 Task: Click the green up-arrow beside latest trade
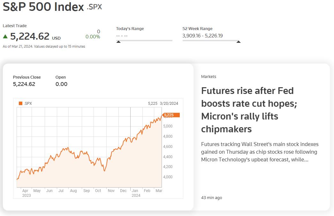pos(5,36)
